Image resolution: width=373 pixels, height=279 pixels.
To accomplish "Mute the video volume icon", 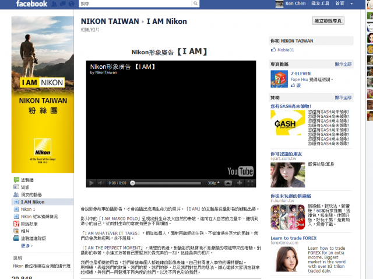I will (x=101, y=183).
